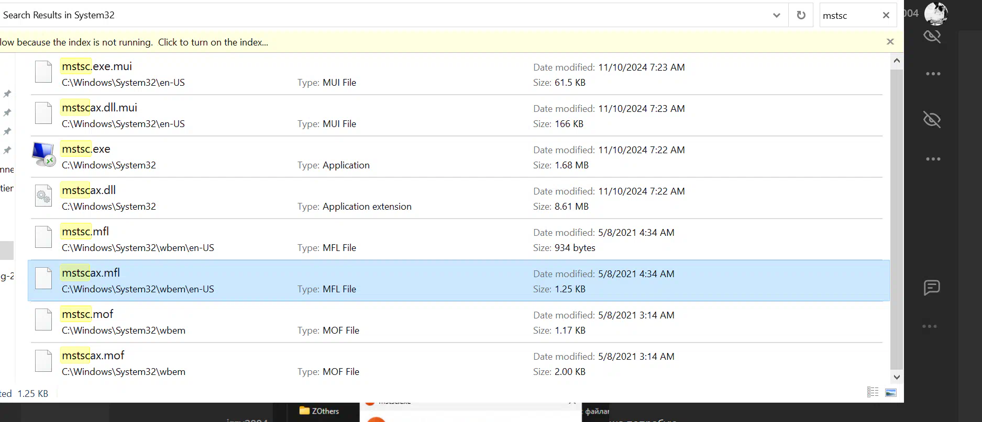Select the mstscax.mof file name

click(93, 356)
